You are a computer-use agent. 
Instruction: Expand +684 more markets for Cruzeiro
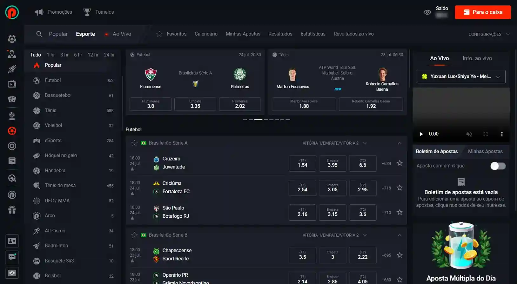pos(386,163)
